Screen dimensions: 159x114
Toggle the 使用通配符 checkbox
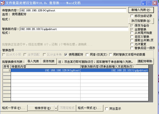[66, 55]
